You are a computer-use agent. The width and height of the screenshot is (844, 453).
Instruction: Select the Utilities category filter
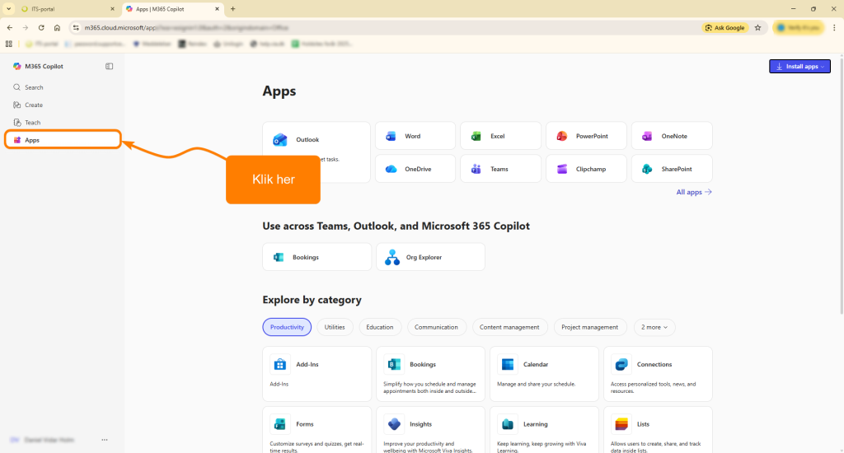335,327
